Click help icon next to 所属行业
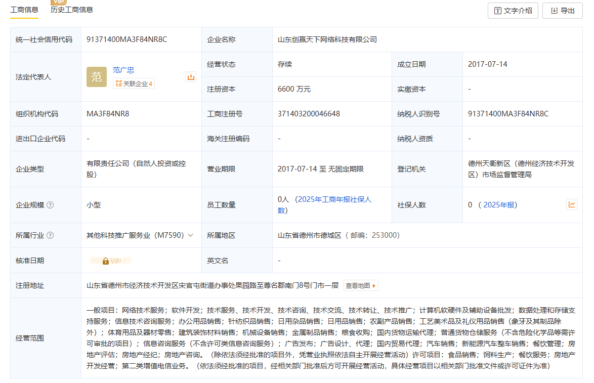This screenshot has width=594, height=383. pyautogui.click(x=50, y=235)
